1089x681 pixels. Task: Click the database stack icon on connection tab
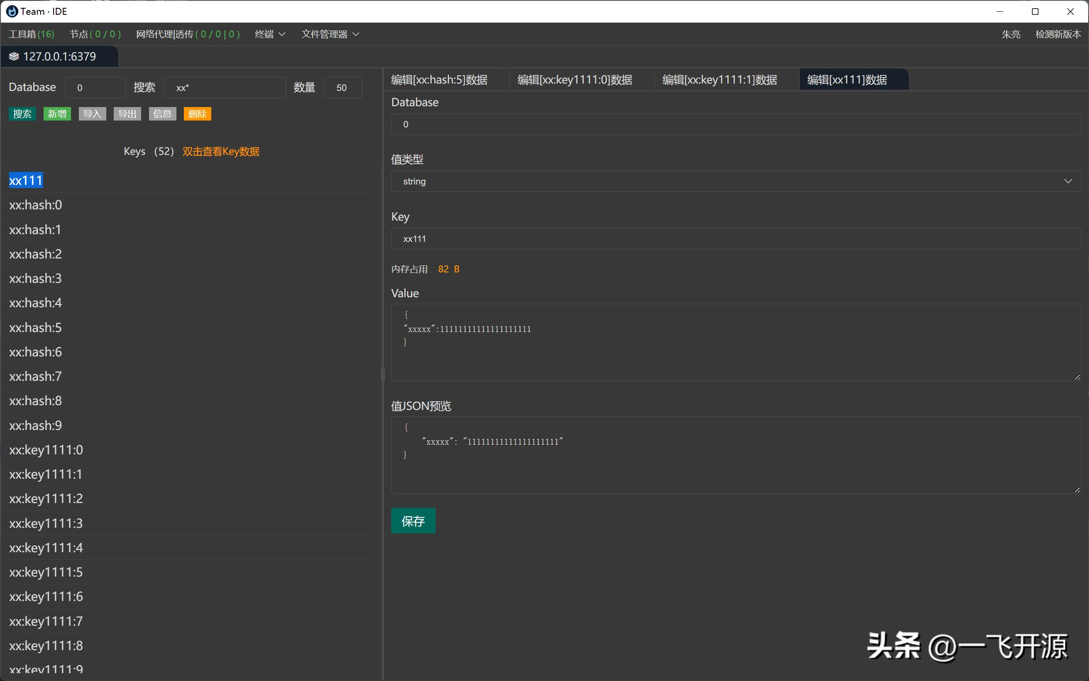(x=14, y=56)
